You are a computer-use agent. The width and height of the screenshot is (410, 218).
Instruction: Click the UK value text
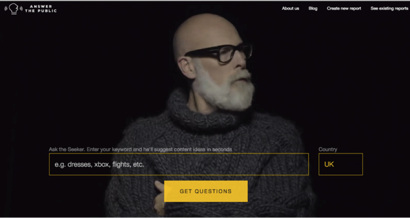tap(329, 165)
